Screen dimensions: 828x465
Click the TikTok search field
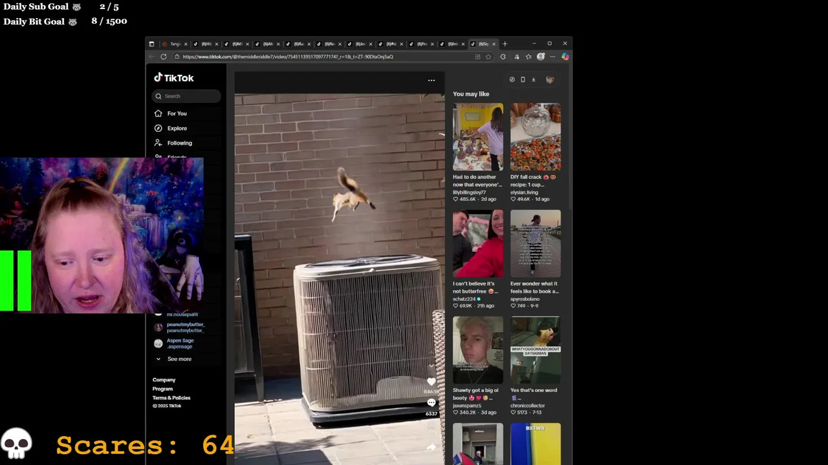pyautogui.click(x=187, y=96)
